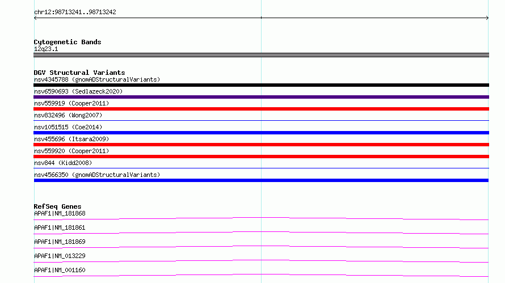Click the magenta APAF1 NM_013229 transcript line

pos(261,261)
